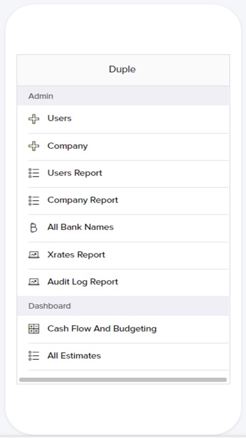The height and width of the screenshot is (438, 246).
Task: Click the Duple title header
Action: (122, 69)
